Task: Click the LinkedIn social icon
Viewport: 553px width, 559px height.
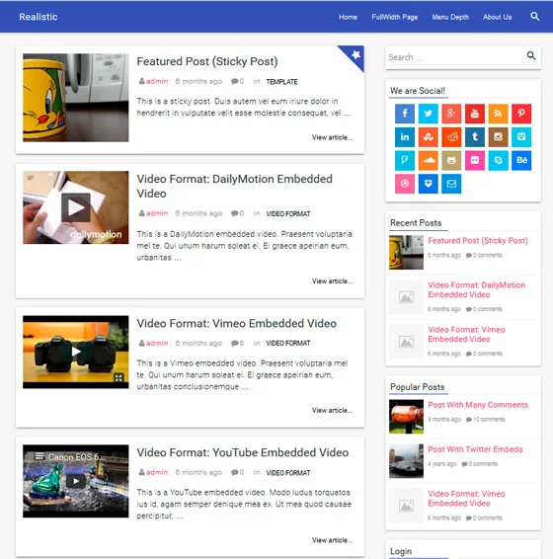Action: [x=405, y=137]
